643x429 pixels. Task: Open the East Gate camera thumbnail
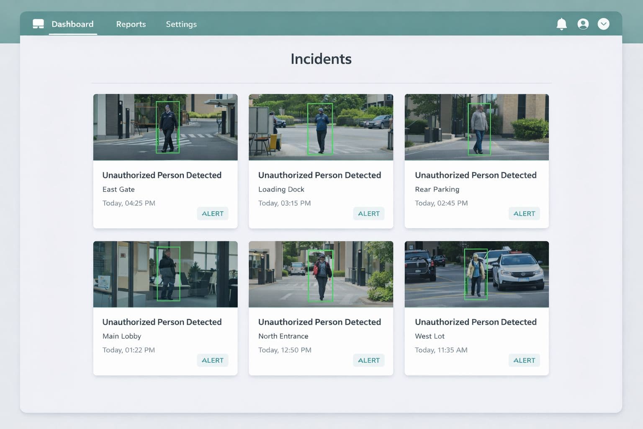(165, 127)
